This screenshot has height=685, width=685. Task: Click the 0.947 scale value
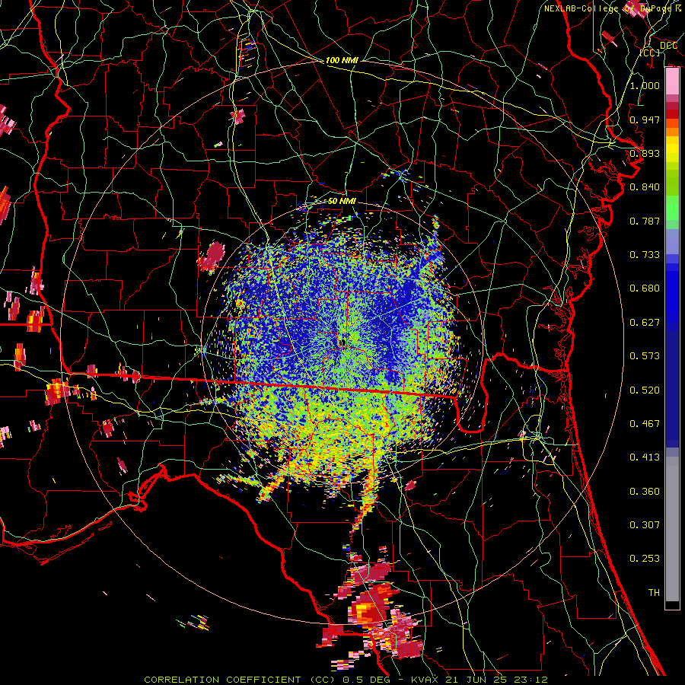(x=645, y=119)
